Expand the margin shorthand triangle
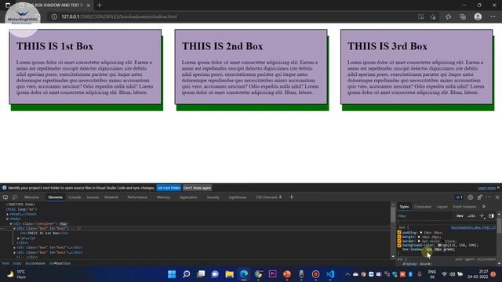Viewport: 502px width, 282px height. [x=419, y=237]
